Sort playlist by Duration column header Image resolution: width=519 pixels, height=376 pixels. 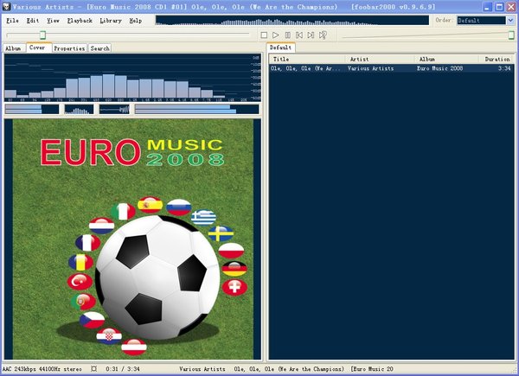tap(497, 59)
